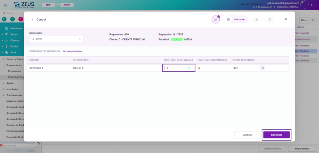Open the AYUDA menu in header
The image size is (319, 153).
point(67,5)
